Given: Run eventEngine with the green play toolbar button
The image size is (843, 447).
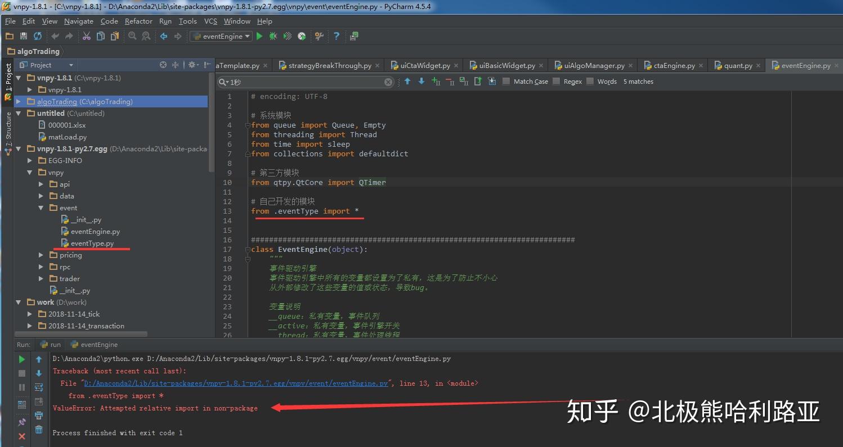Looking at the screenshot, I should 259,36.
